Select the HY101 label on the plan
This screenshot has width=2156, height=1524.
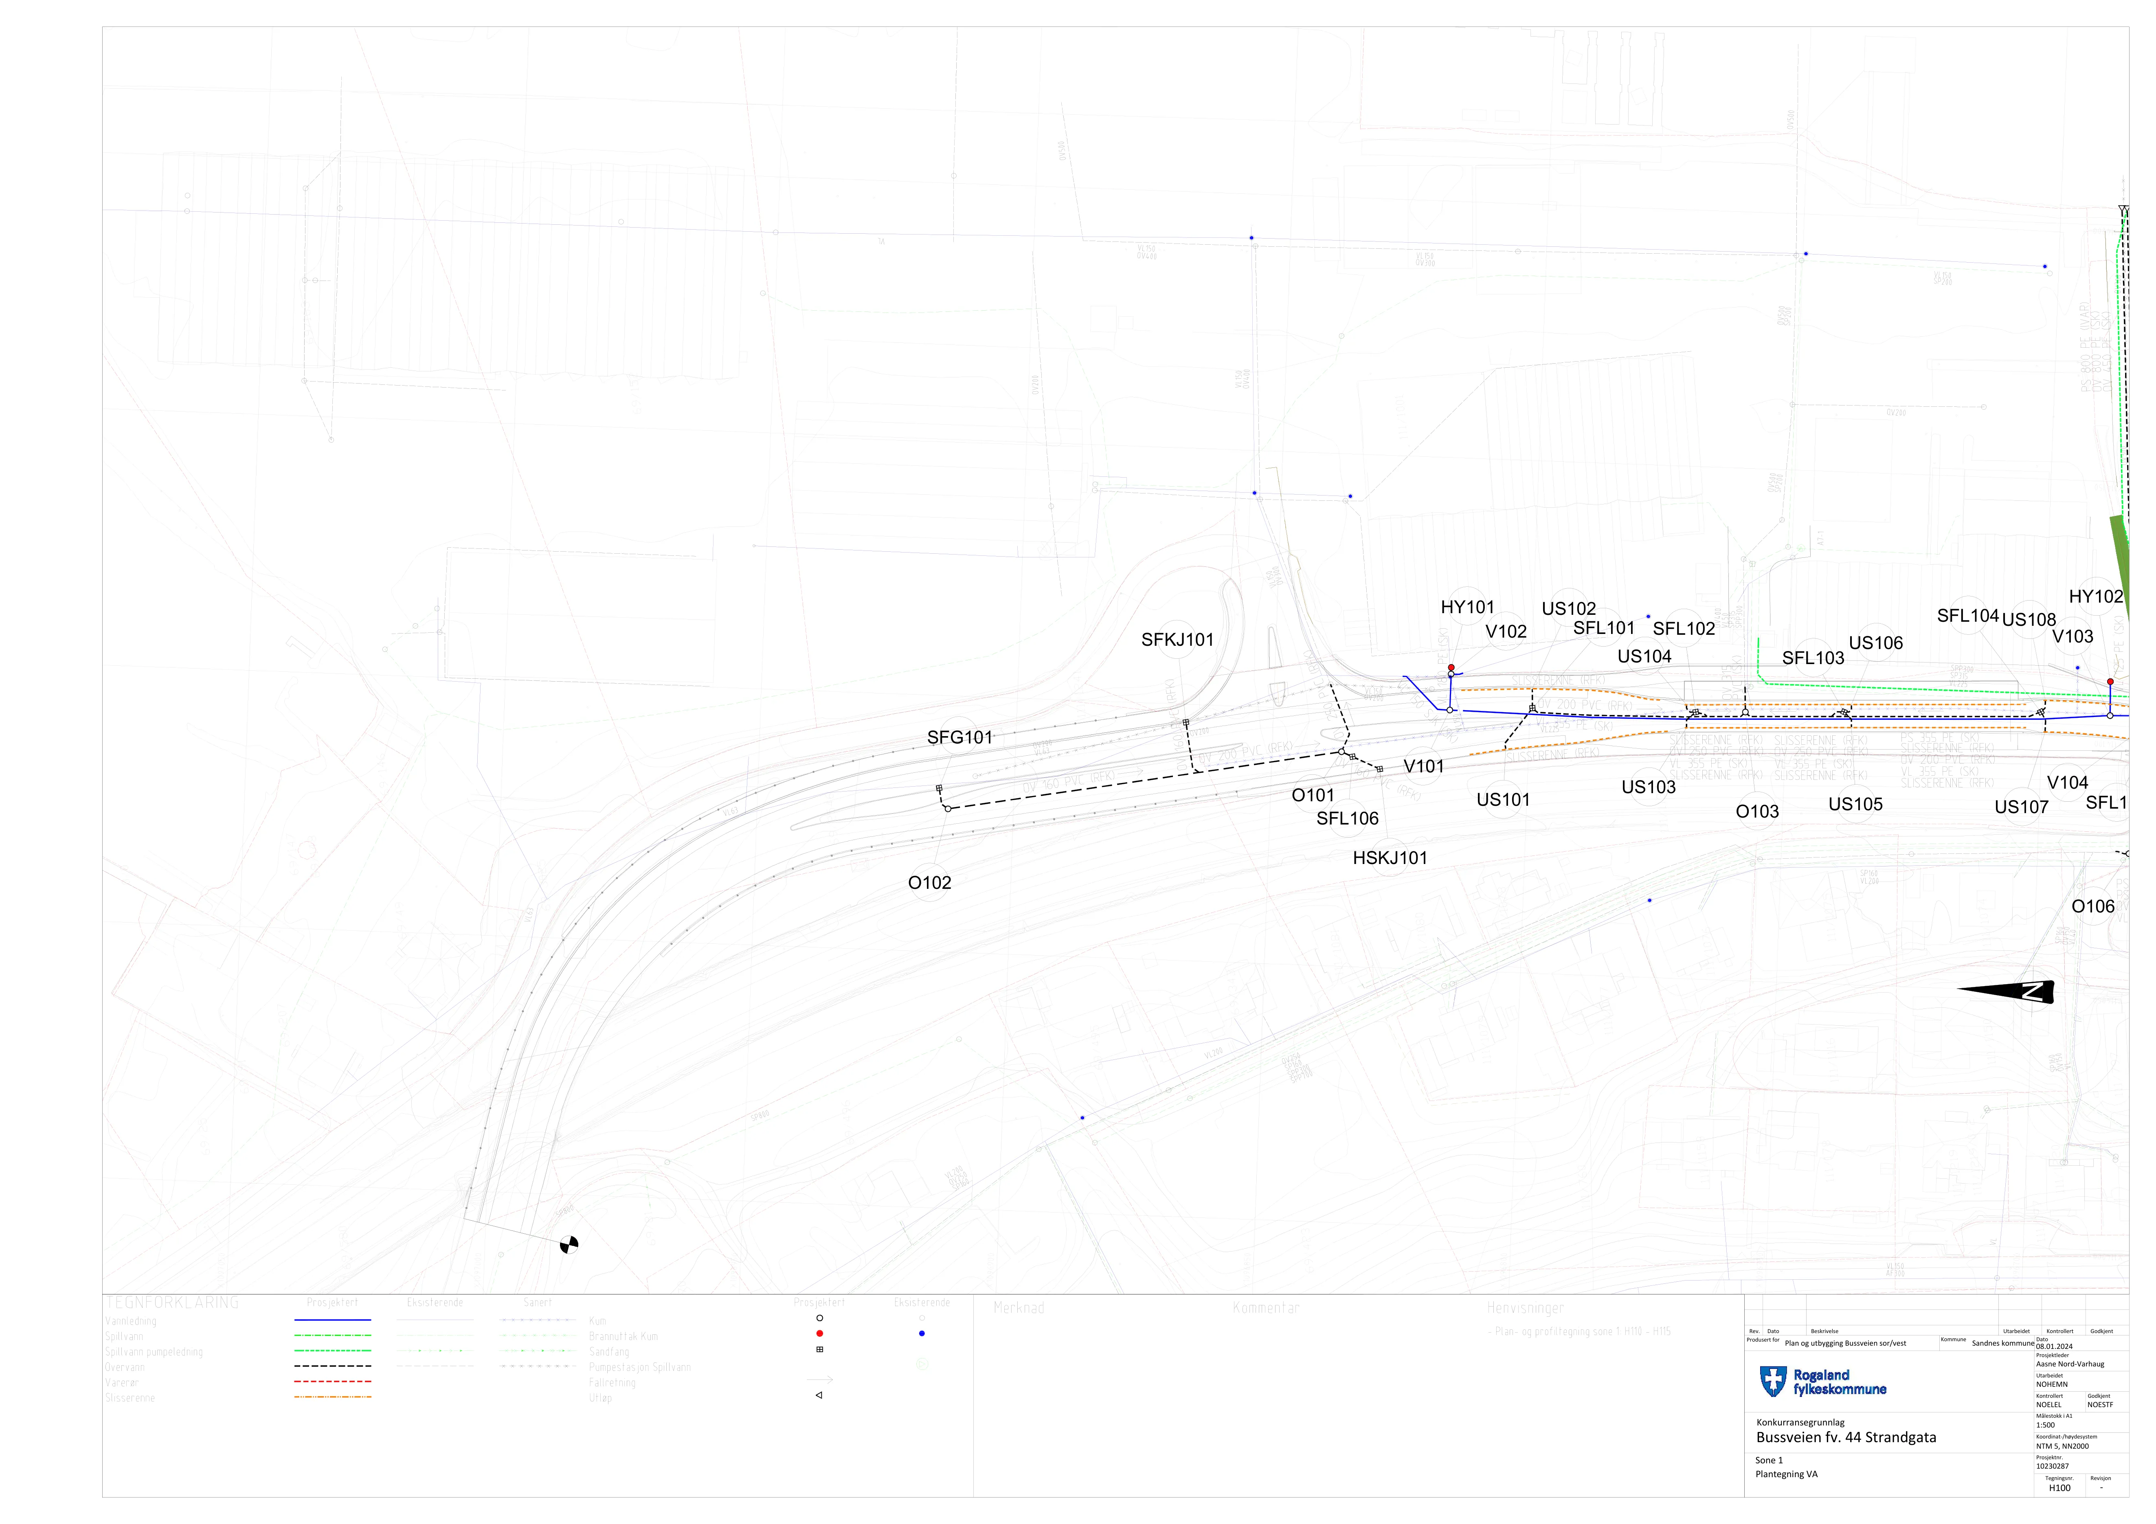[x=1468, y=607]
